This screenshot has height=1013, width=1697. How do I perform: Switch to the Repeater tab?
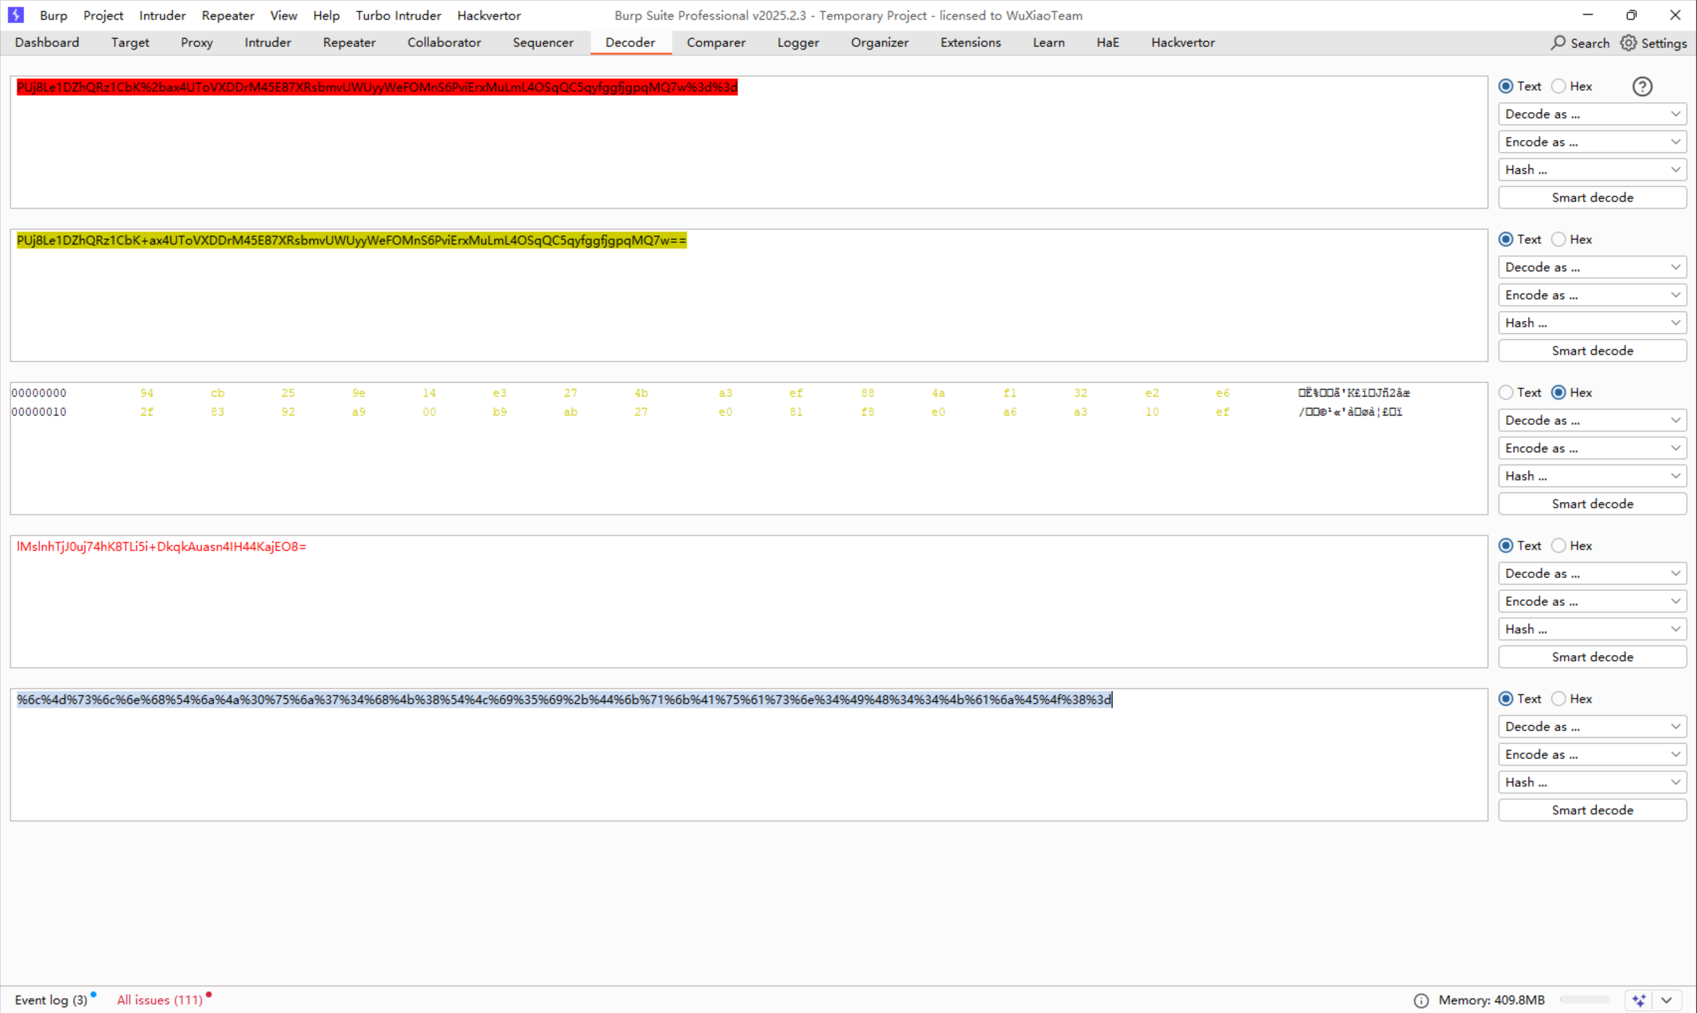(x=349, y=42)
